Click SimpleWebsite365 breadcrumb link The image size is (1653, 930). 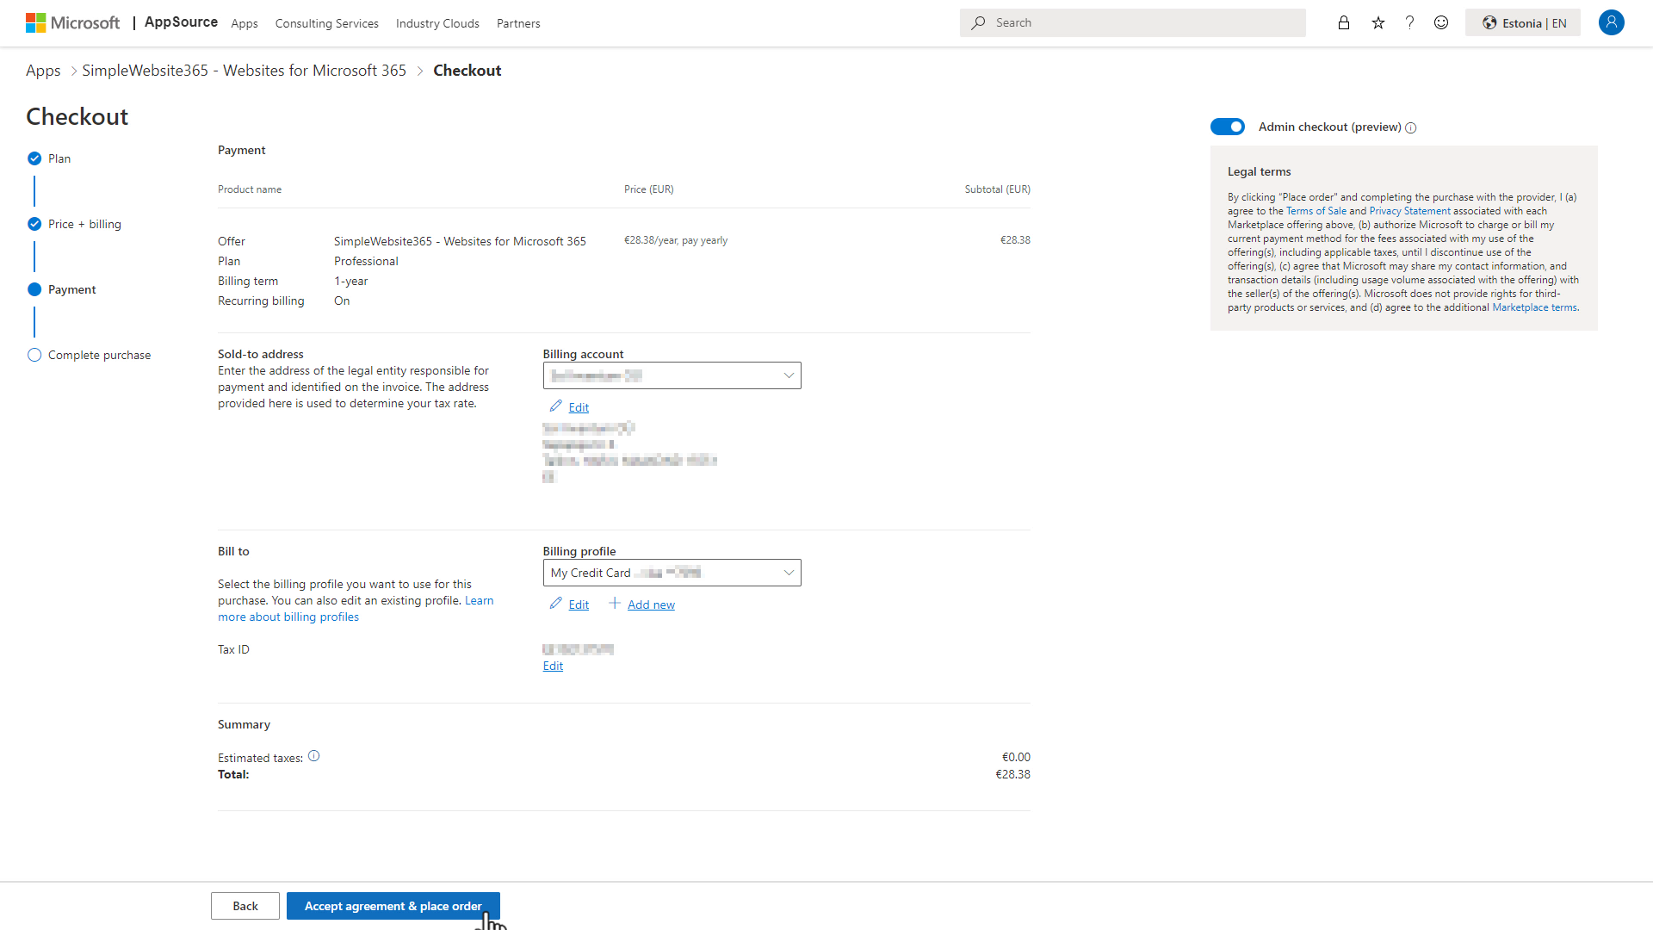click(x=244, y=71)
